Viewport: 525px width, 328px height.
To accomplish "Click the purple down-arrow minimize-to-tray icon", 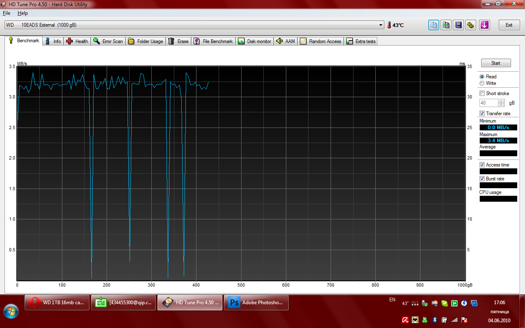I will [484, 25].
